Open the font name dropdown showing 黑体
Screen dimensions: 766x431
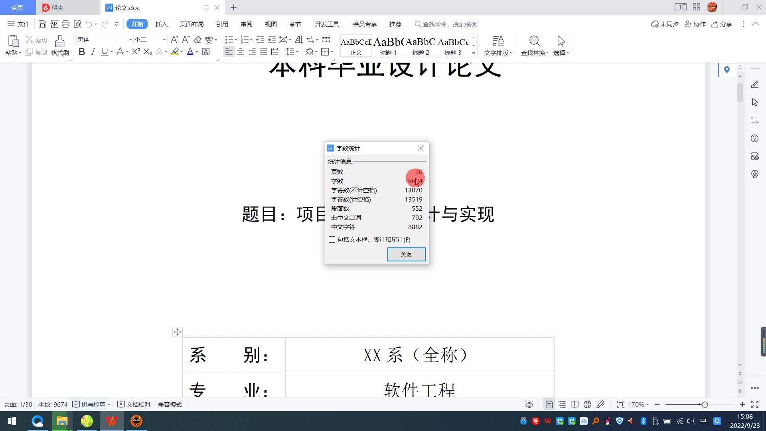[130, 40]
